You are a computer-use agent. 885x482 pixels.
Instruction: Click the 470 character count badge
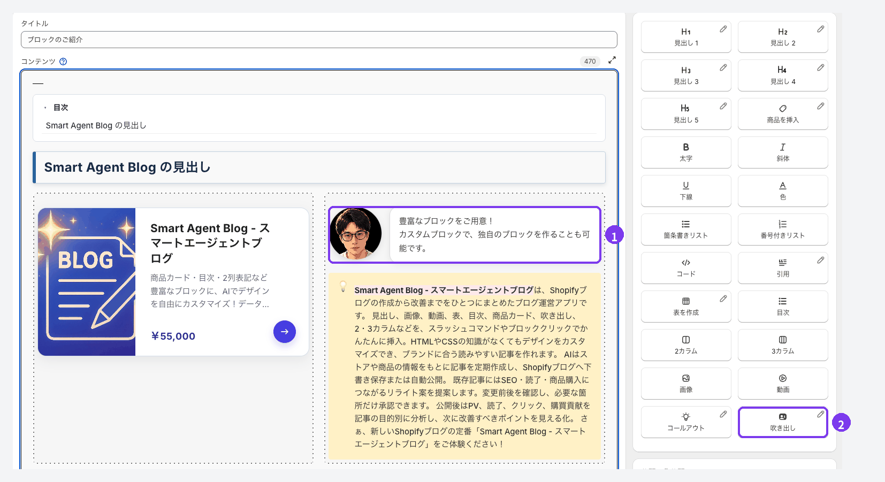(x=590, y=62)
